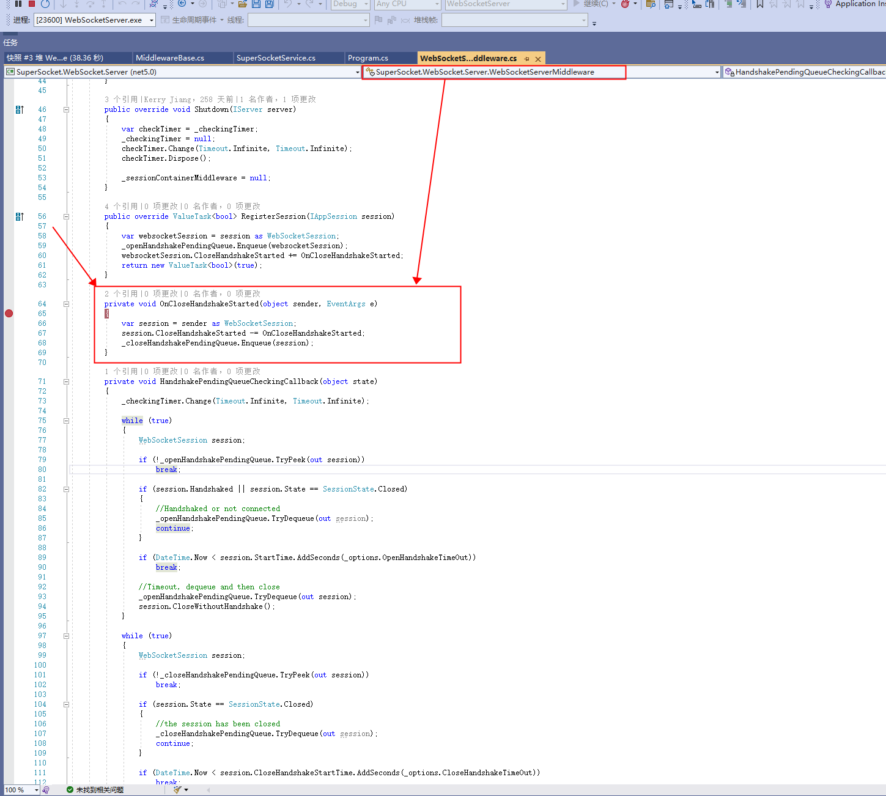Open the thread selection dropdown
The image size is (886, 796).
click(309, 20)
